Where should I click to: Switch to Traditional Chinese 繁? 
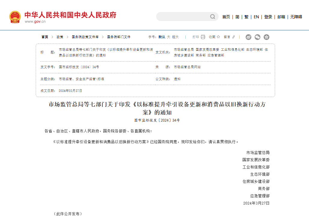(246, 17)
